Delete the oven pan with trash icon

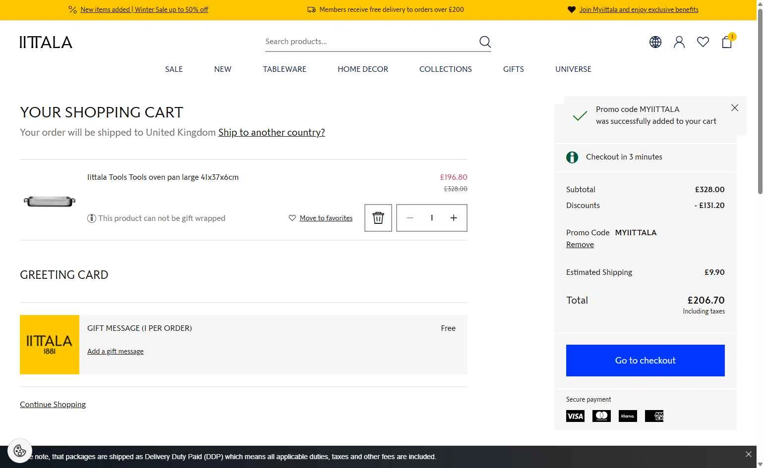378,218
